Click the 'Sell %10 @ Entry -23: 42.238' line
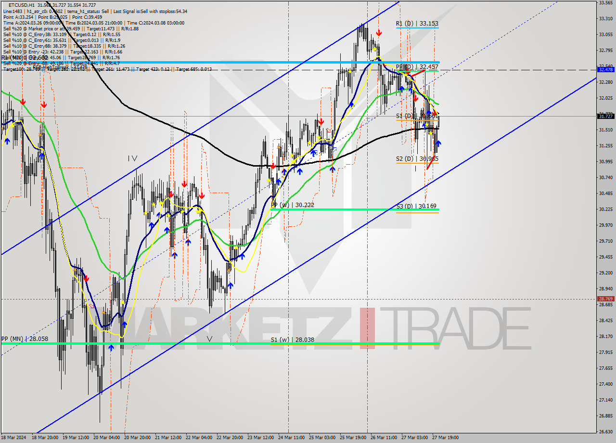The width and height of the screenshot is (616, 443). pos(35,52)
